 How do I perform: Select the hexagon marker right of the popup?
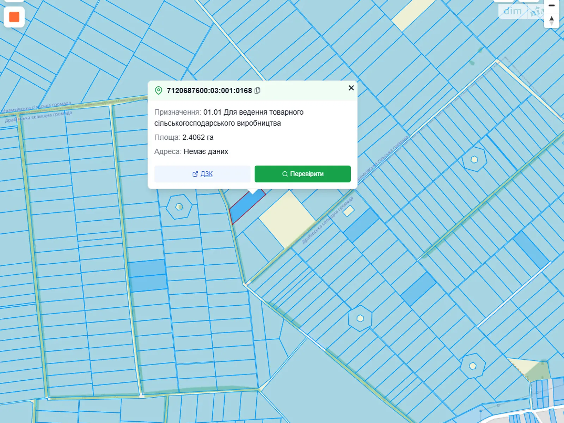click(x=474, y=160)
